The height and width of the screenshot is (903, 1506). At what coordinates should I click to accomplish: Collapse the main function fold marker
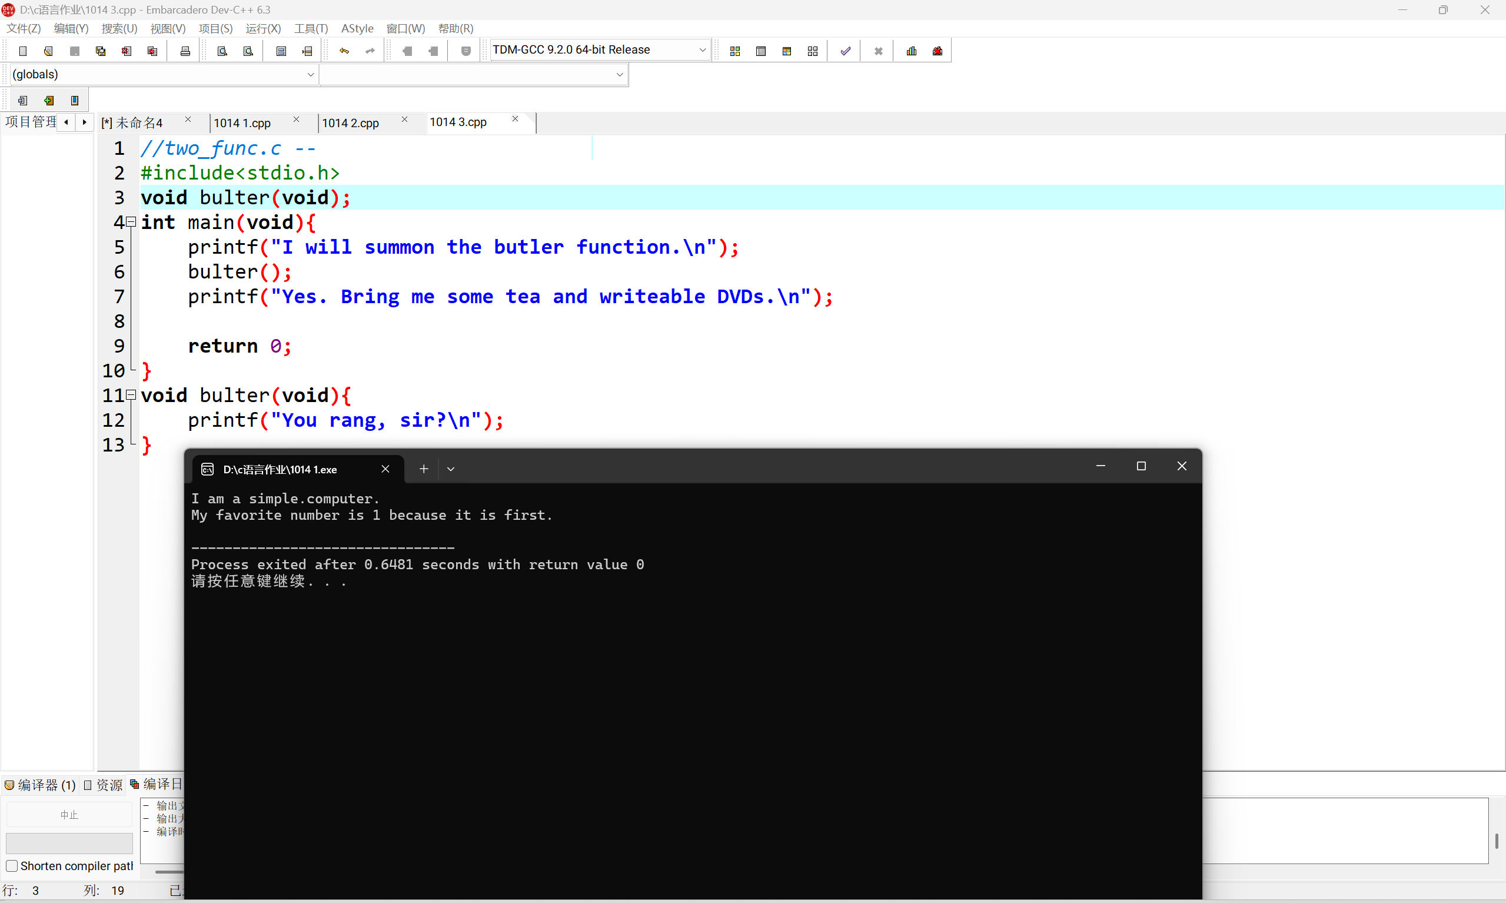click(131, 223)
